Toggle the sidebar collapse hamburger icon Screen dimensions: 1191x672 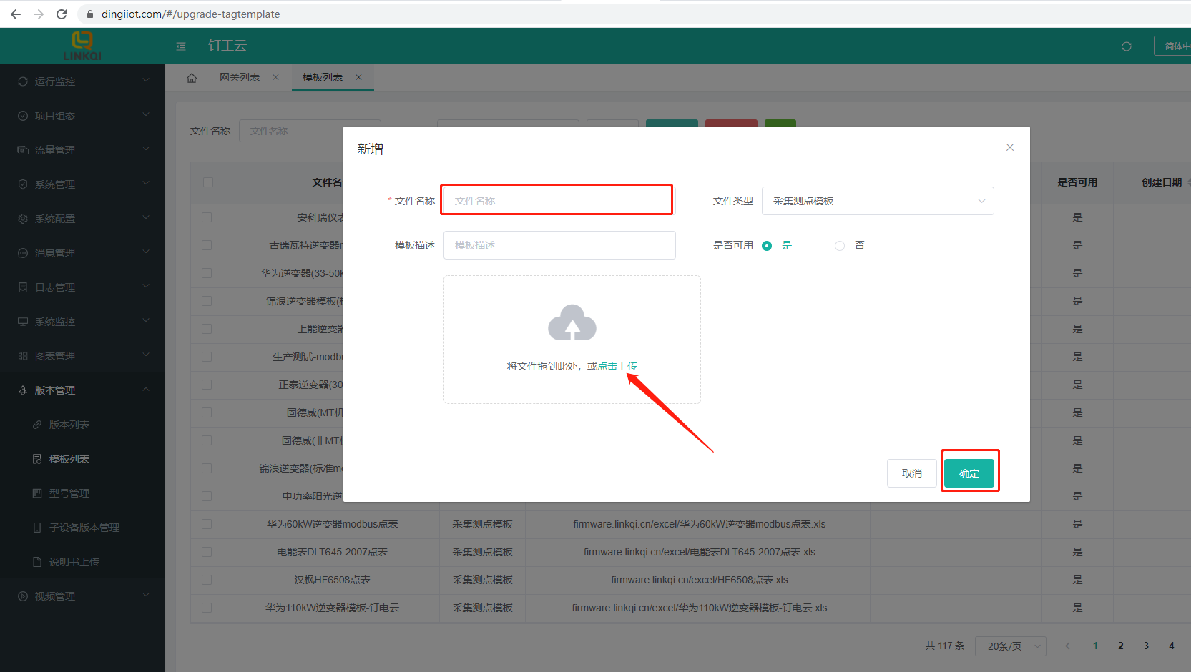tap(181, 46)
